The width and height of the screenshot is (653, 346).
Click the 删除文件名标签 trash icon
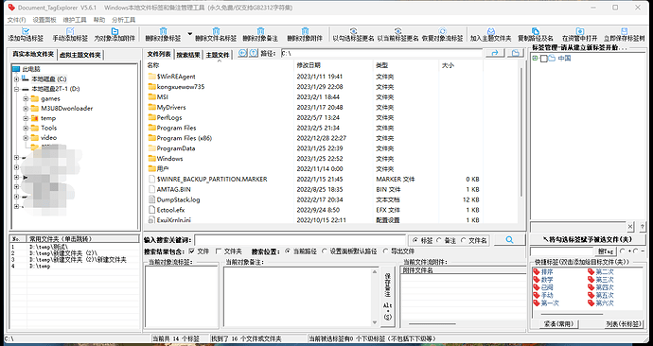pyautogui.click(x=216, y=31)
